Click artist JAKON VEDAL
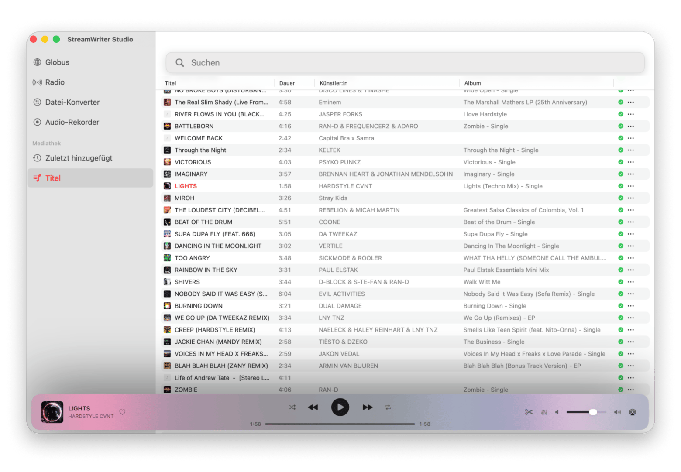 339,354
